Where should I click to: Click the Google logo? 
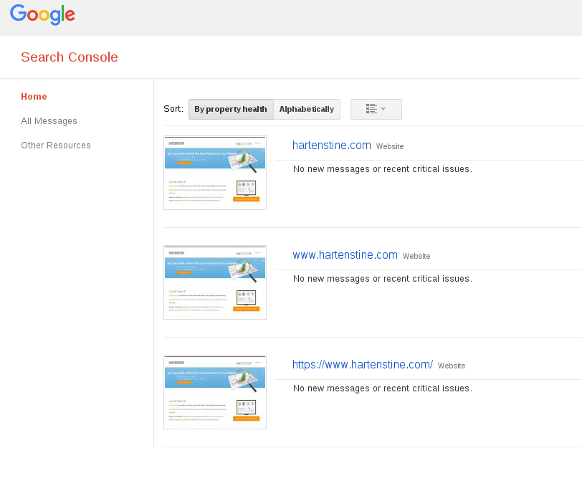pos(42,15)
